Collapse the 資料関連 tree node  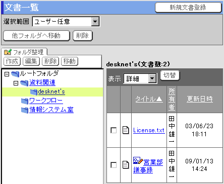pyautogui.click(x=16, y=83)
